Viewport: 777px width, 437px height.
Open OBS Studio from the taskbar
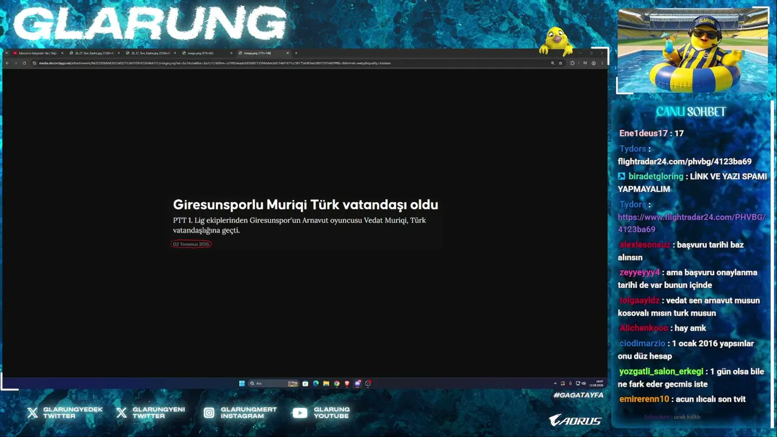368,384
